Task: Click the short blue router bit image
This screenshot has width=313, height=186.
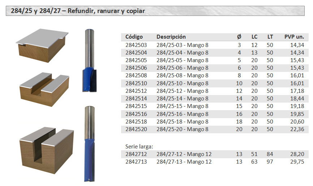Action: click(x=89, y=60)
